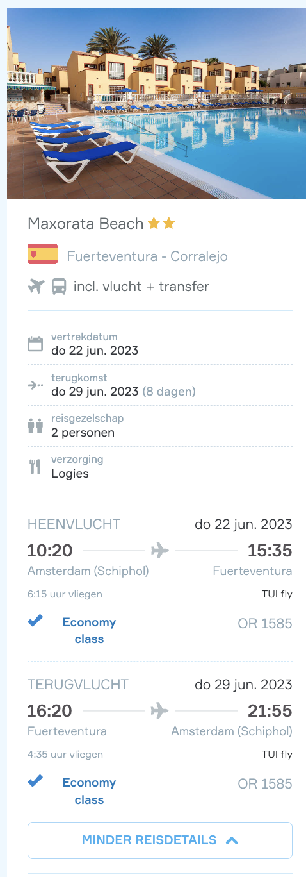Click the bus transfer icon
Image resolution: width=306 pixels, height=877 pixels.
[x=59, y=286]
